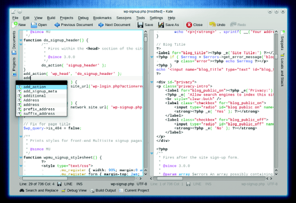Choose the Save As toolbar icon
The height and width of the screenshot is (203, 296).
point(161,25)
